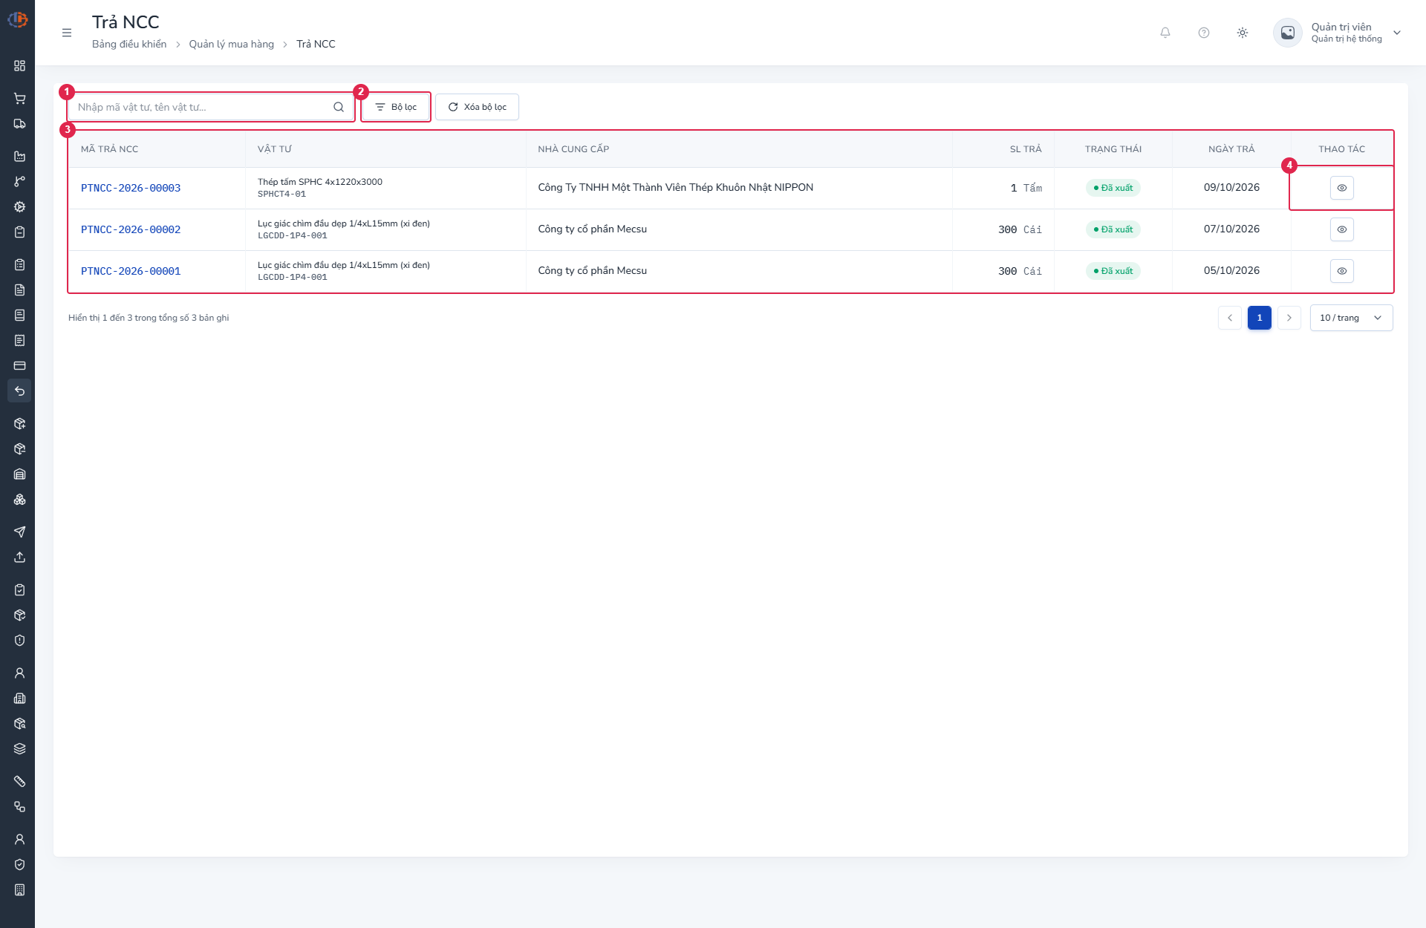Open the paper-plane send sidebar icon
This screenshot has height=928, width=1426.
[19, 532]
